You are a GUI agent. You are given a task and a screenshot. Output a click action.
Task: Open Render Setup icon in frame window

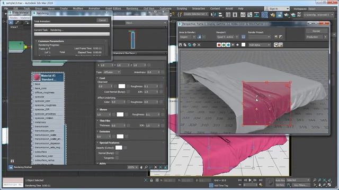[x=276, y=37]
